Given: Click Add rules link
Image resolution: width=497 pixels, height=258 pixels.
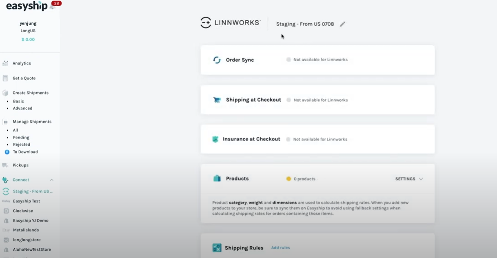Looking at the screenshot, I should coord(281,248).
